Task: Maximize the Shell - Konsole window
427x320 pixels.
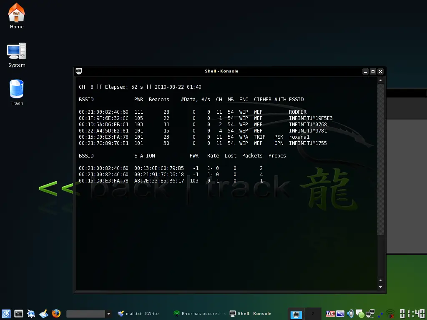Action: (373, 71)
